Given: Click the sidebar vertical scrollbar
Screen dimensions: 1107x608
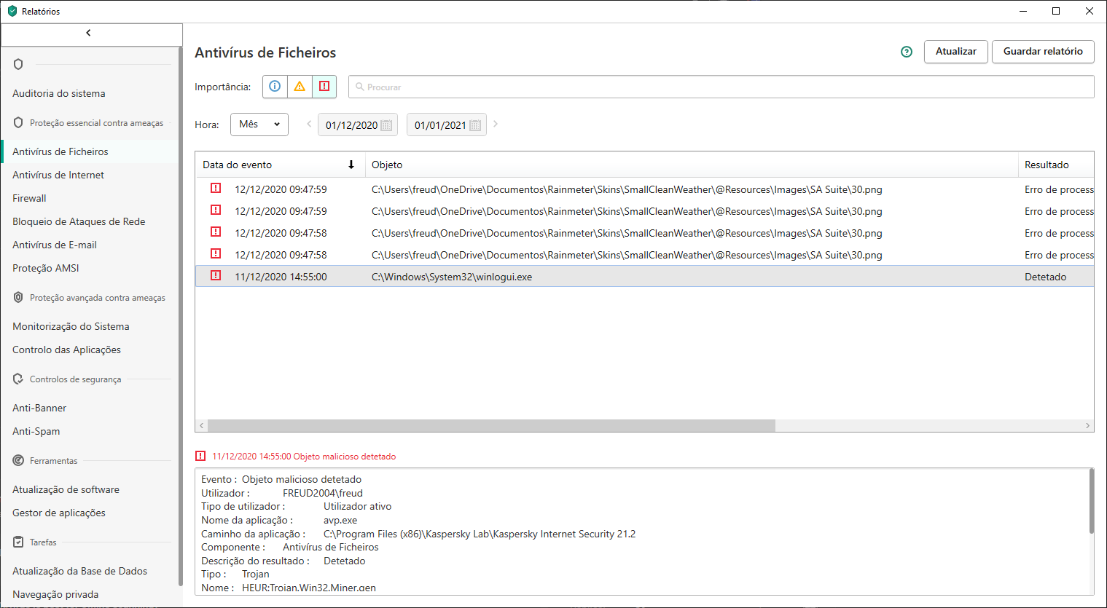Looking at the screenshot, I should point(180,316).
